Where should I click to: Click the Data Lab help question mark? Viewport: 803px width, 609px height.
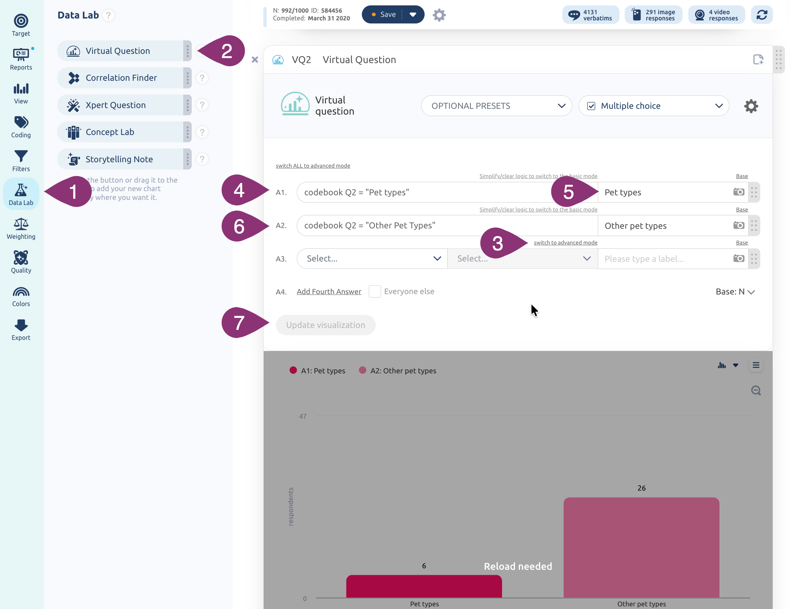coord(109,15)
